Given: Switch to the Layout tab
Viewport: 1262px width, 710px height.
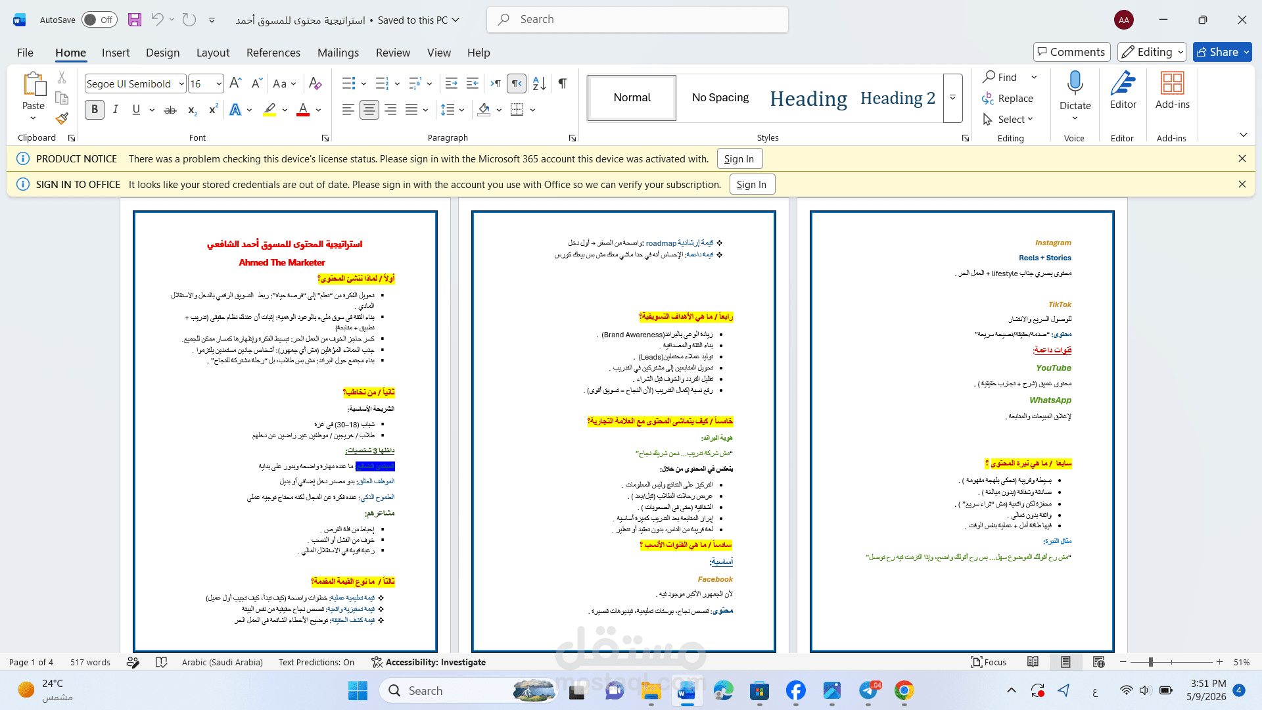Looking at the screenshot, I should [x=213, y=53].
